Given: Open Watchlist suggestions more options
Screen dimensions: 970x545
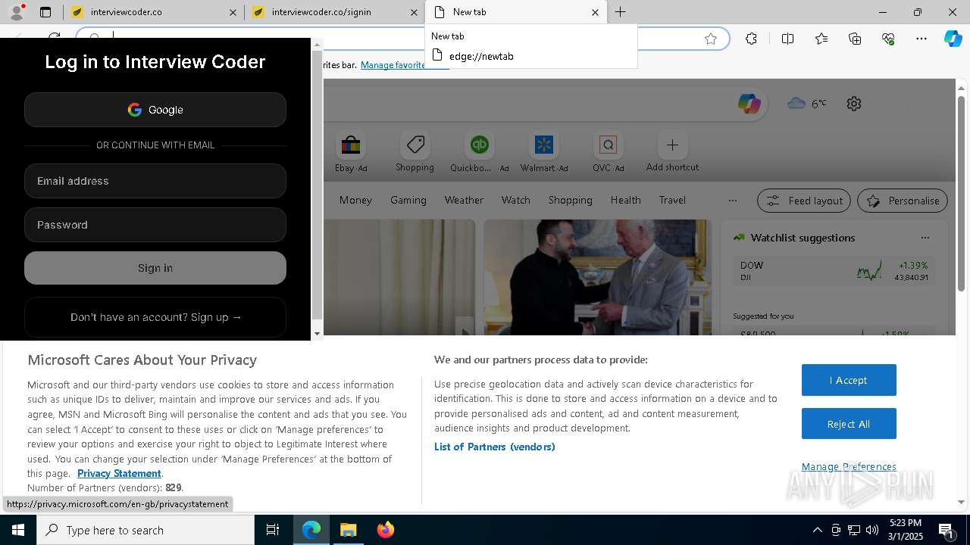Looking at the screenshot, I should click(925, 238).
